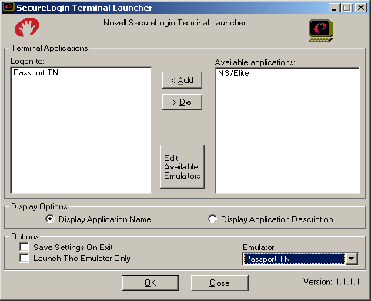Click the Passport TN emulator combo box field
The height and width of the screenshot is (301, 371).
[x=294, y=259]
